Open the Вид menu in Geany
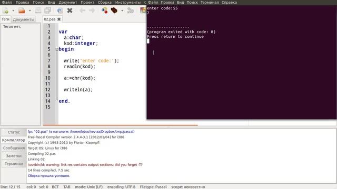The image size is (337, 189). point(52,2)
